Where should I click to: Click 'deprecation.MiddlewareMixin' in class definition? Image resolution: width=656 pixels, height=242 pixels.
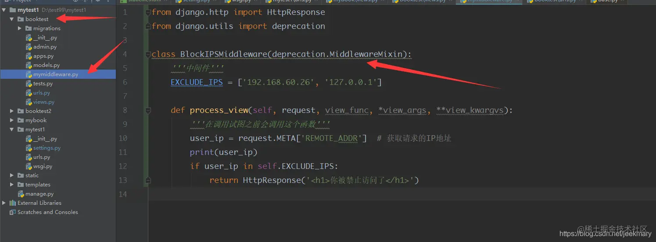coord(337,54)
